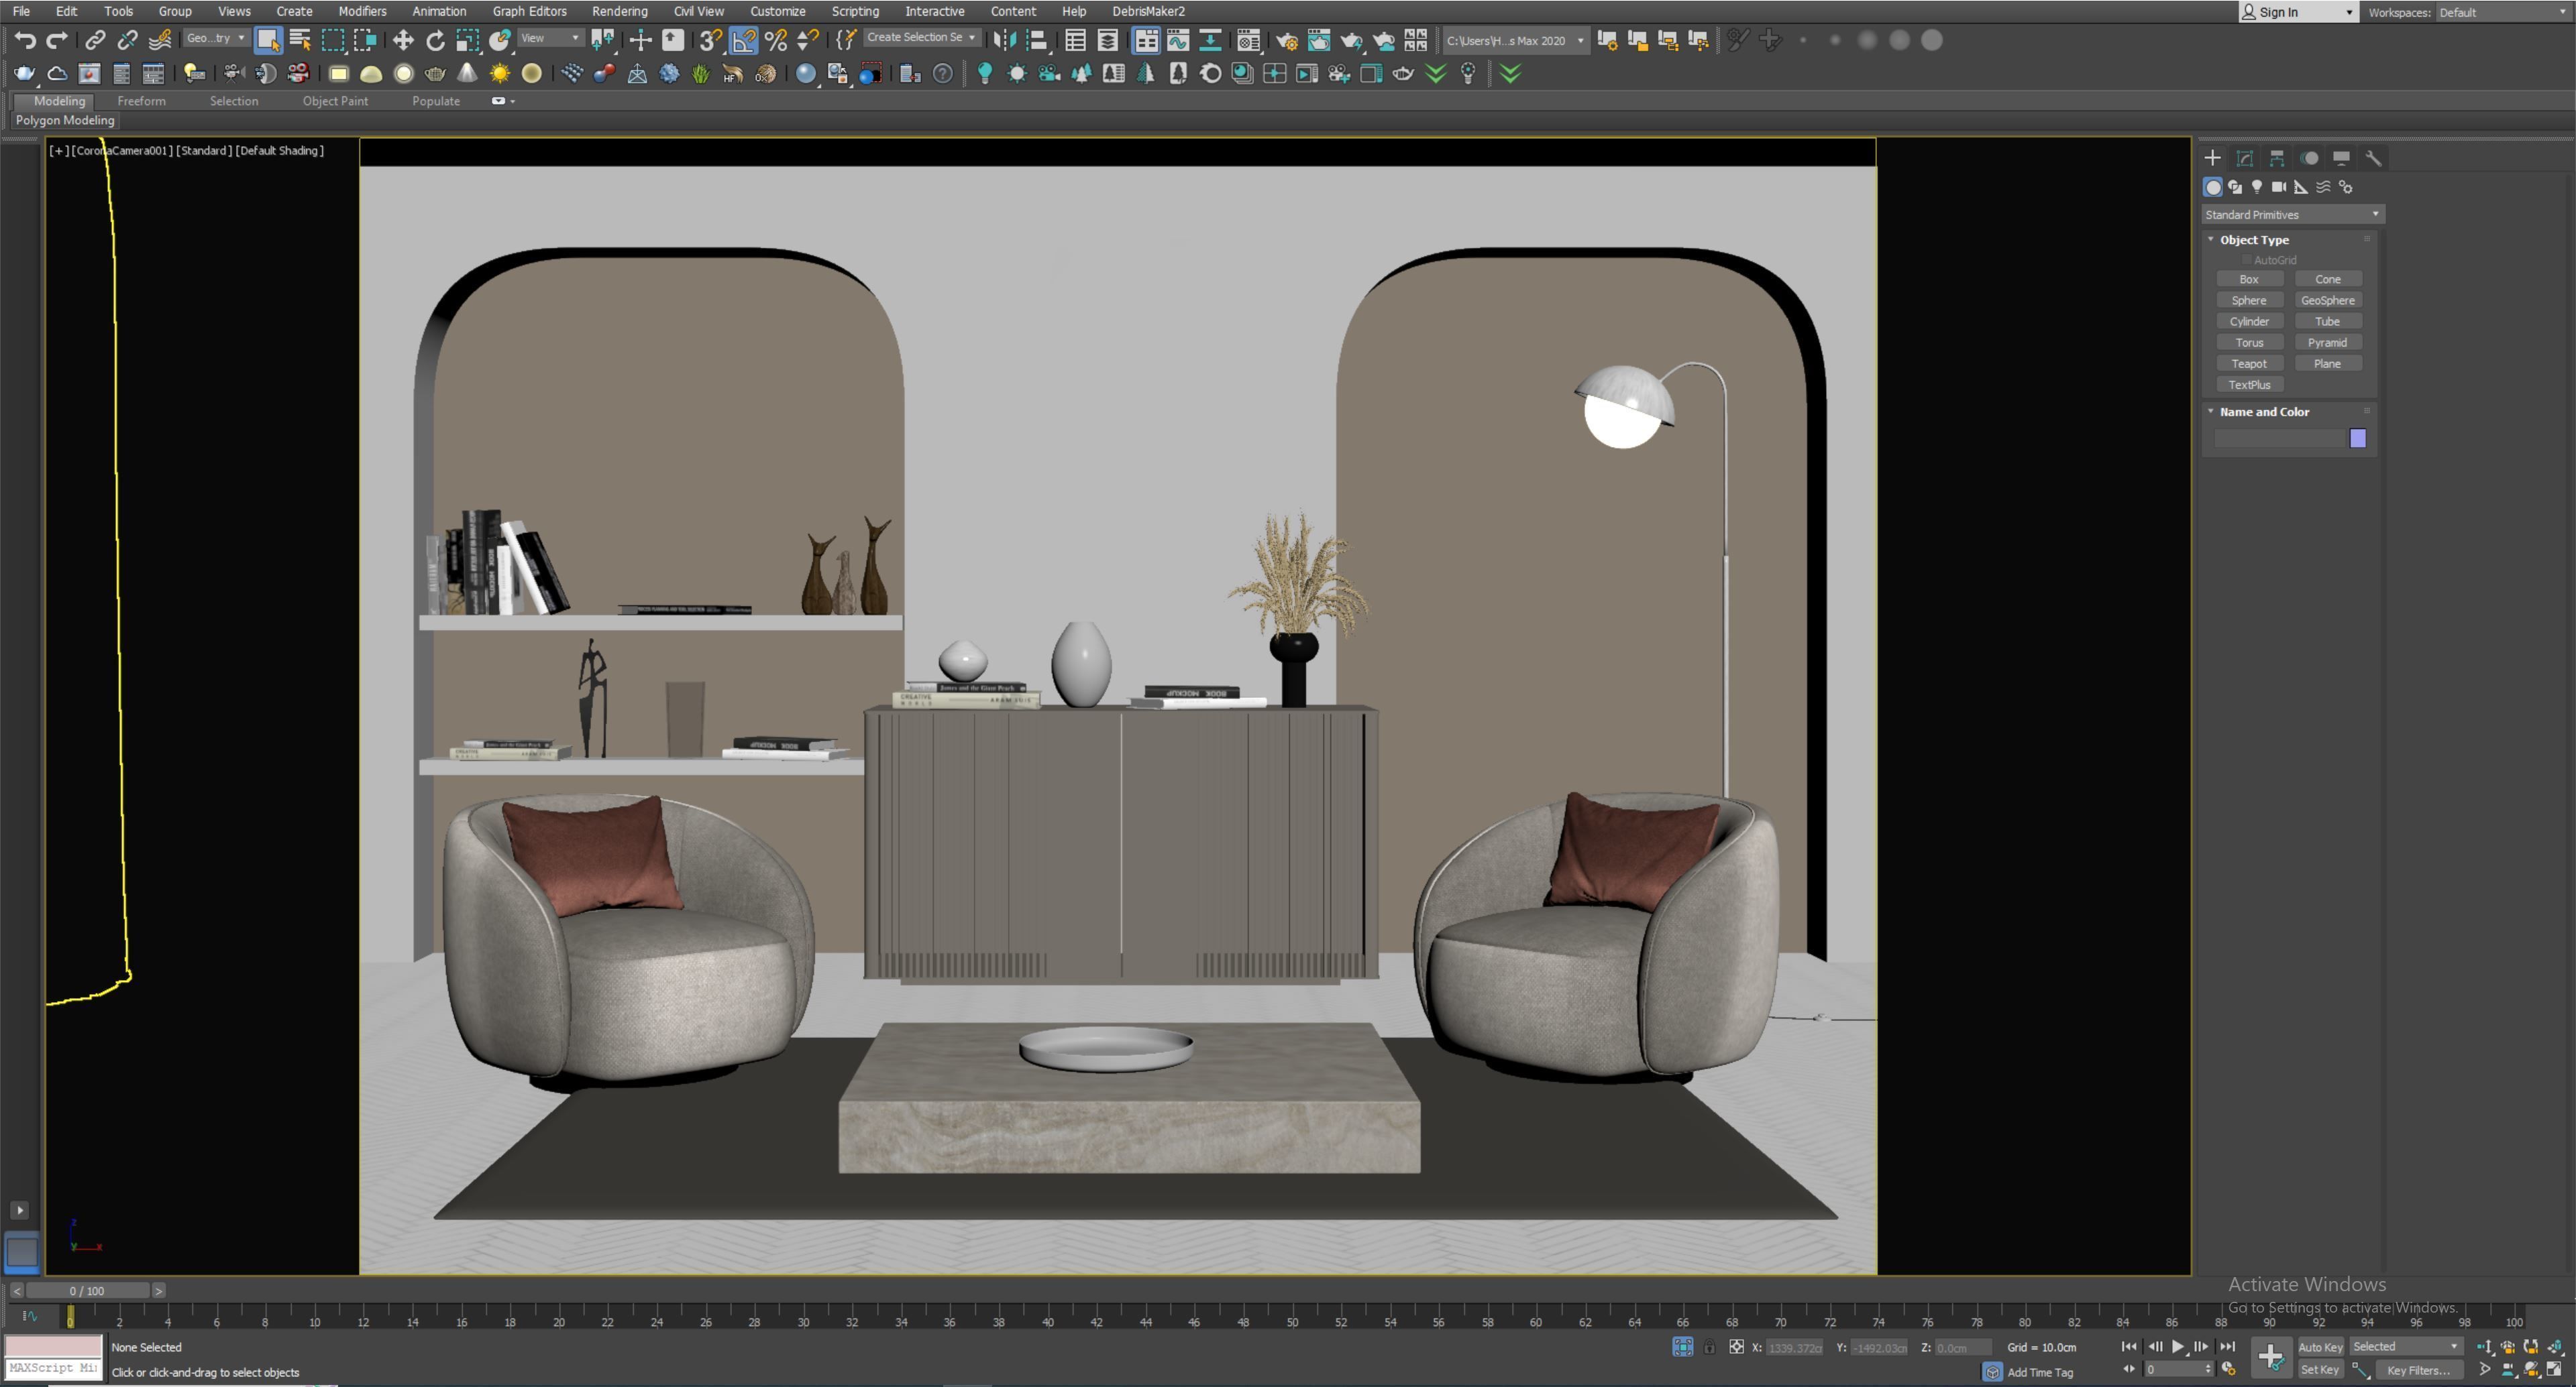The width and height of the screenshot is (2576, 1387).
Task: Open the Modify panel tab icon
Action: (x=2244, y=158)
